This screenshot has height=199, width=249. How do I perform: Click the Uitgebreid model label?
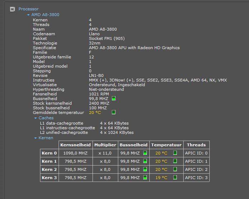click(x=50, y=66)
